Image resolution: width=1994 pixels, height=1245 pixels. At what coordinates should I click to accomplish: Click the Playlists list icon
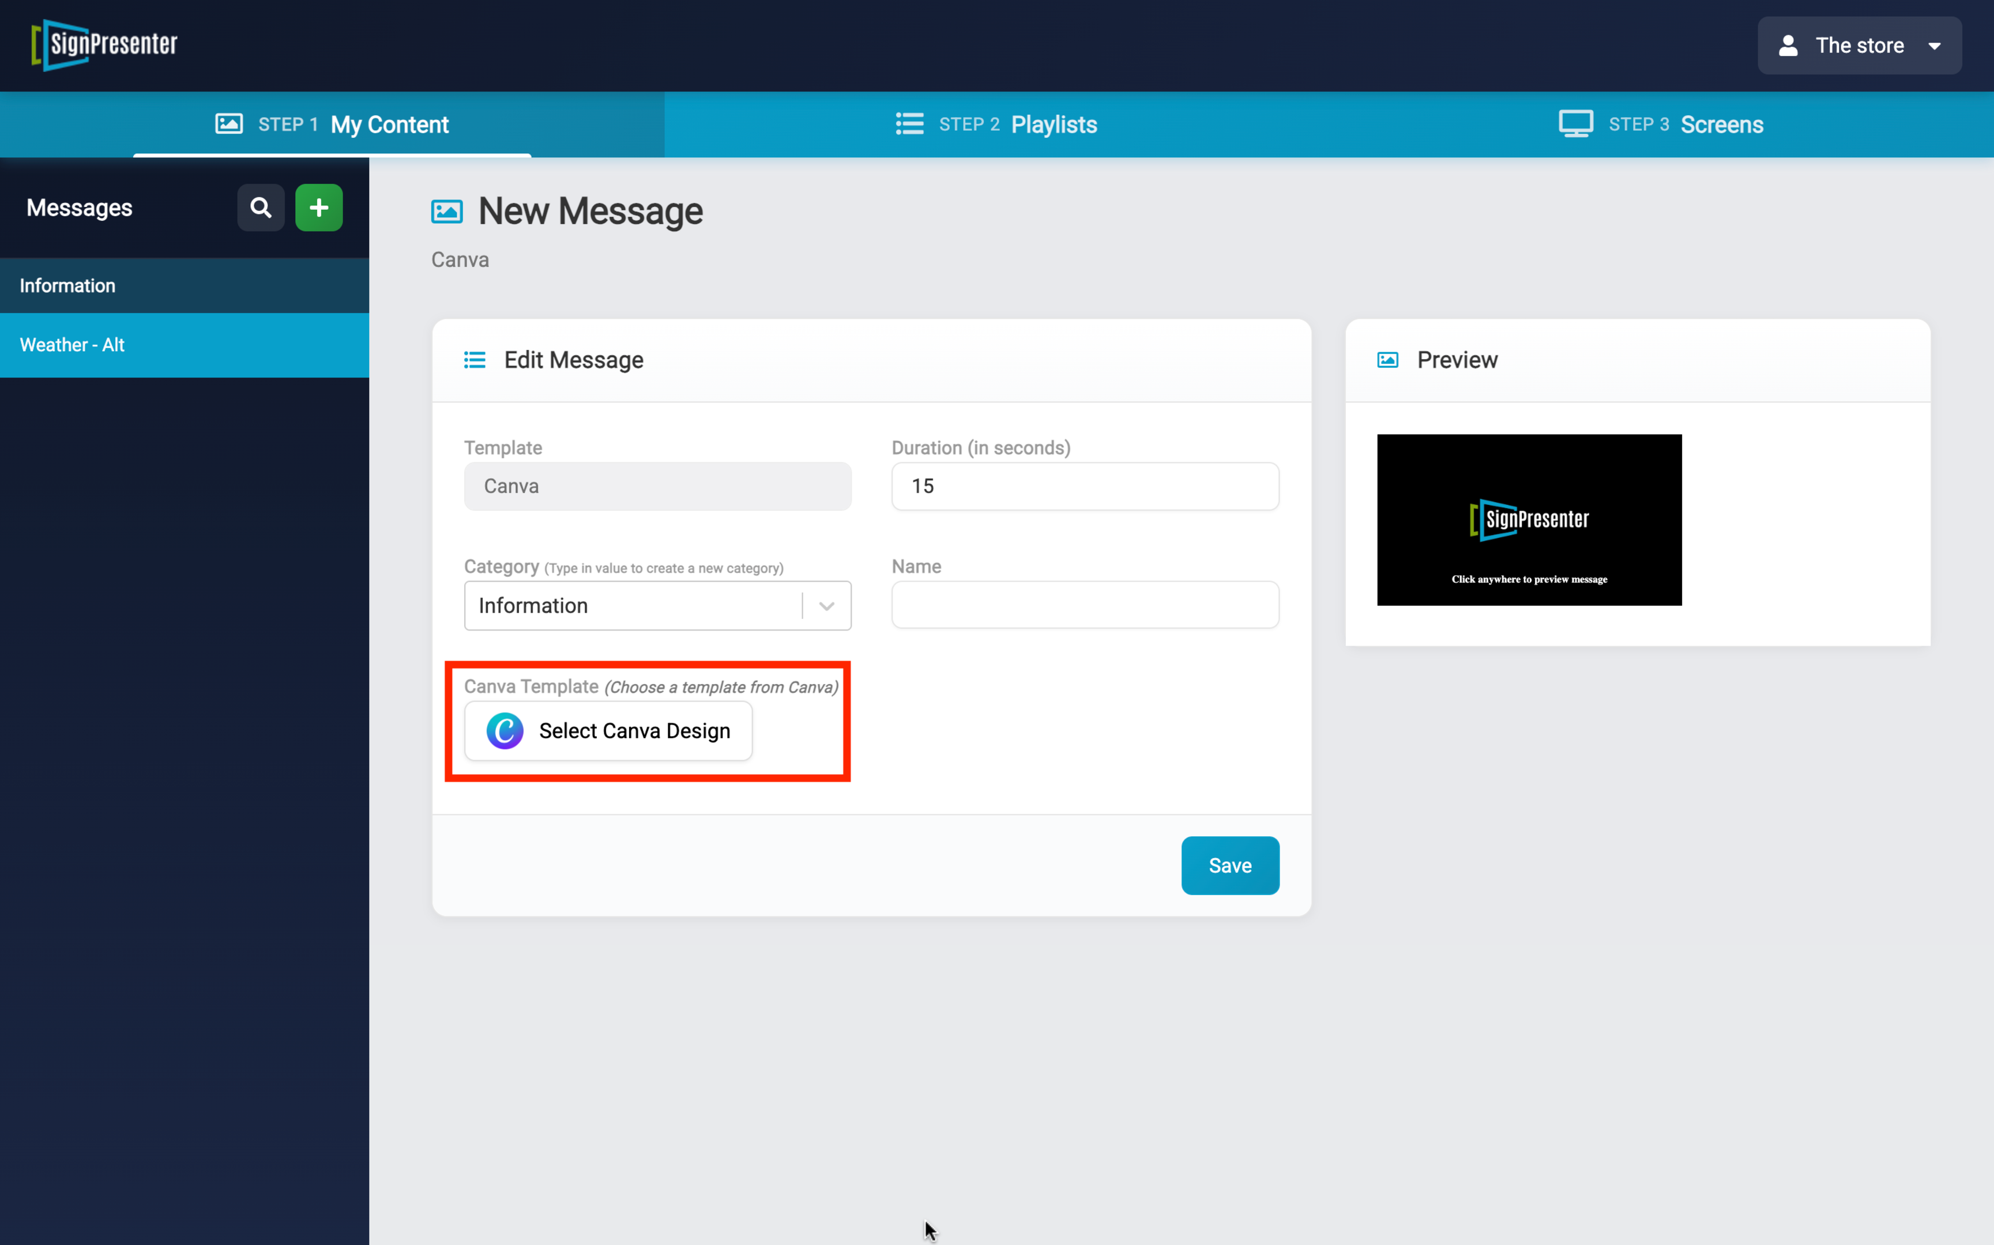coord(908,123)
